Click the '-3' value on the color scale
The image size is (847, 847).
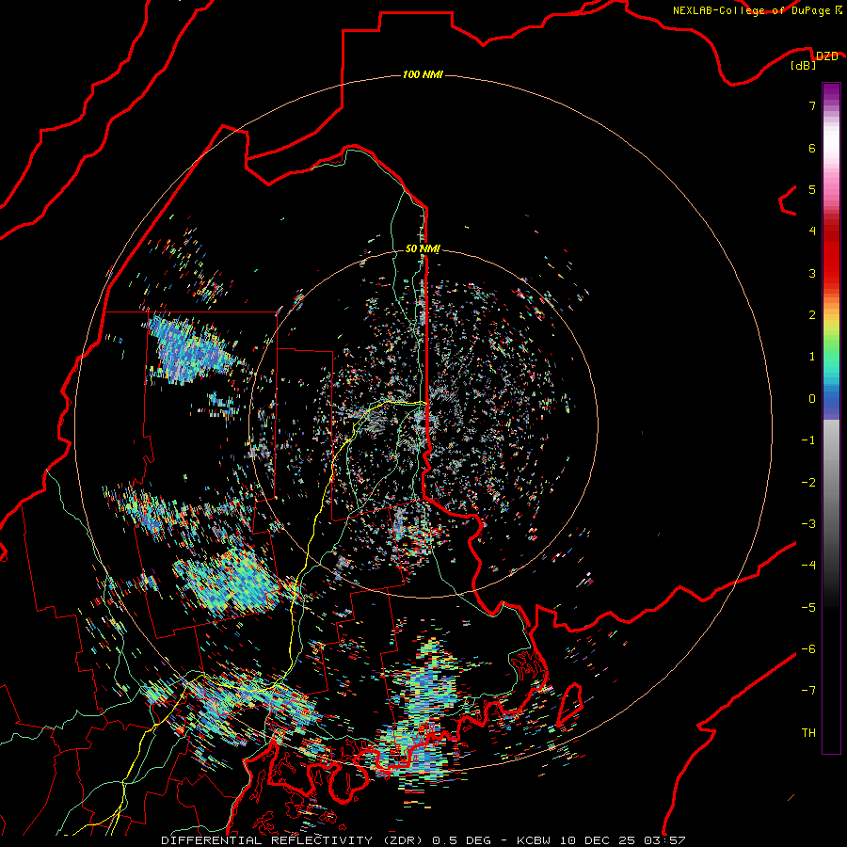pyautogui.click(x=808, y=524)
